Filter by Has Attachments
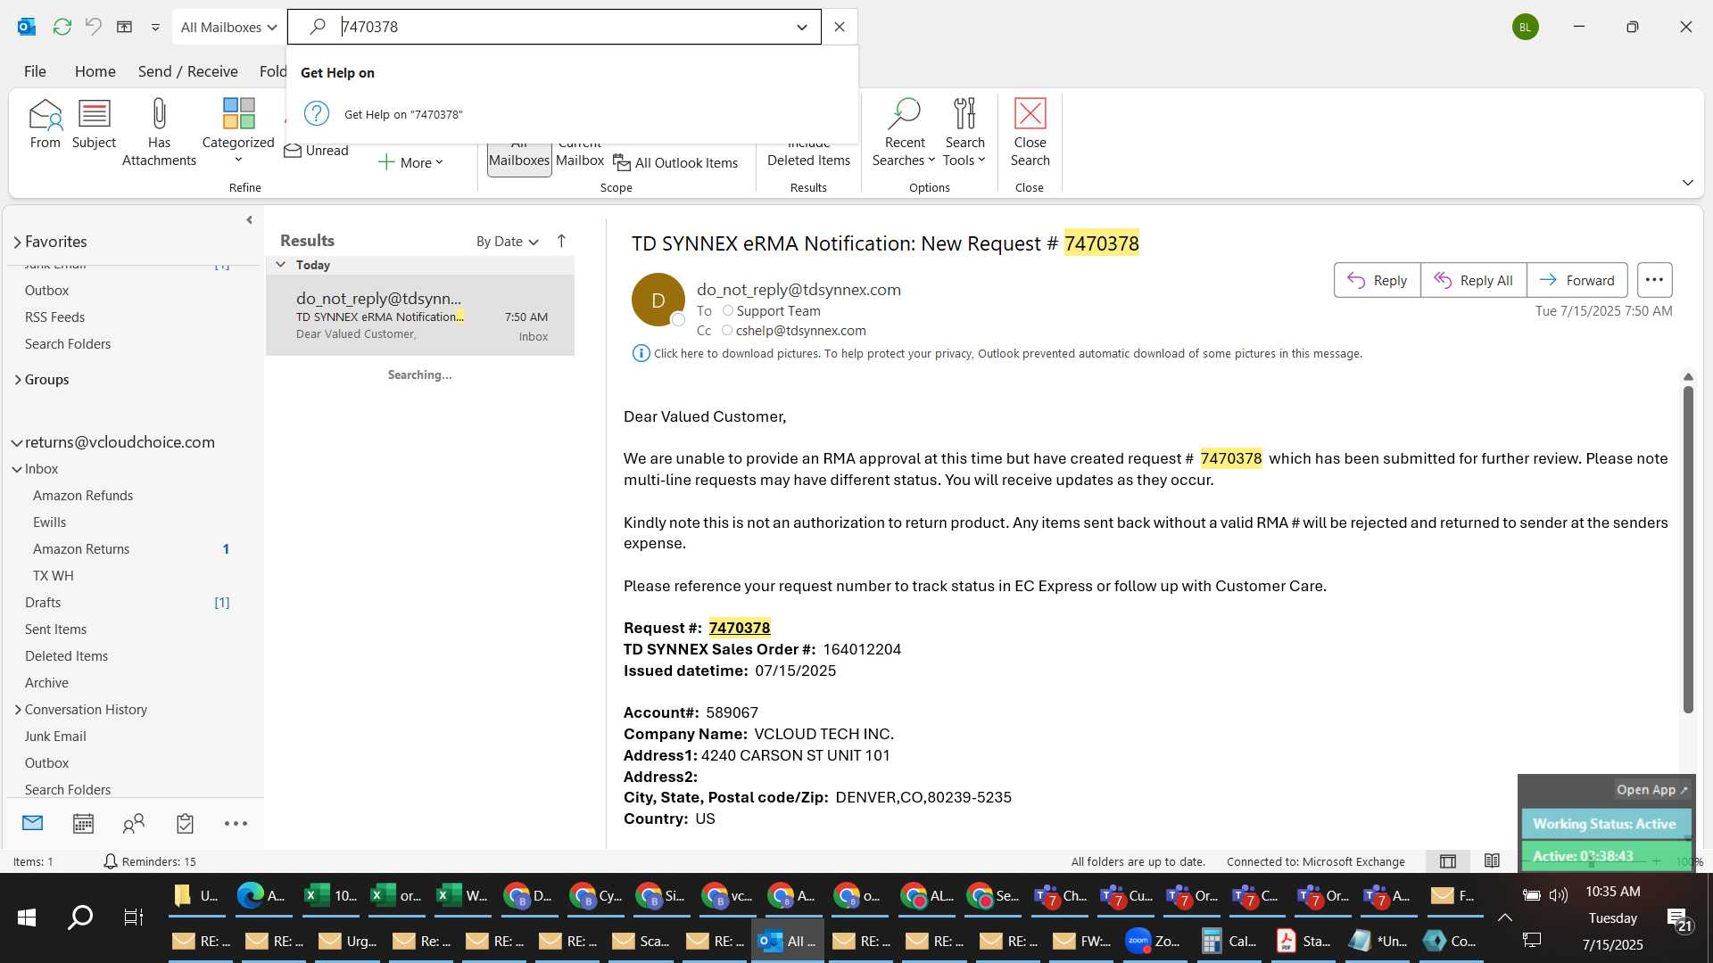Viewport: 1713px width, 963px height. point(159,132)
